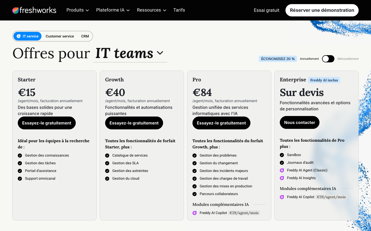This screenshot has width=371, height=231.
Task: Click the ÉCONOMISEZ 20 % badge
Action: tap(278, 59)
